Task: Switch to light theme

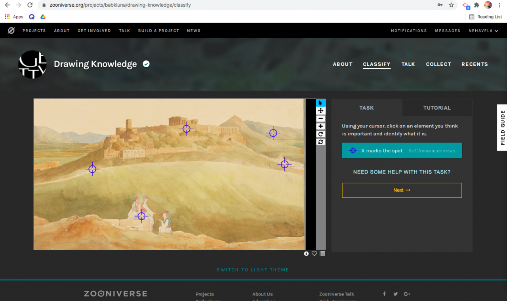Action: coord(253,270)
